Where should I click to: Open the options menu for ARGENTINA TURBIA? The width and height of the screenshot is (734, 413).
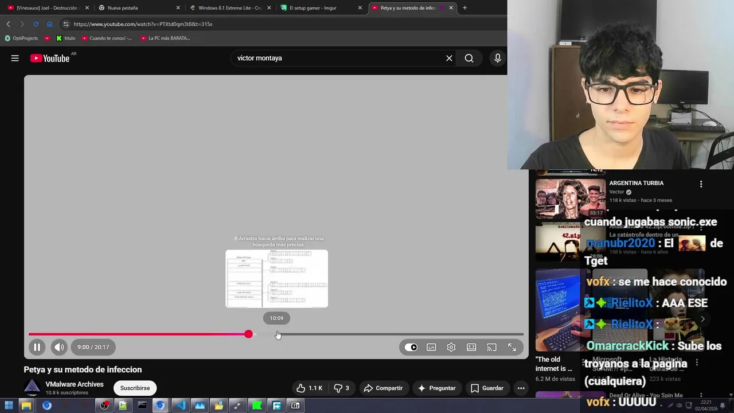coord(701,184)
